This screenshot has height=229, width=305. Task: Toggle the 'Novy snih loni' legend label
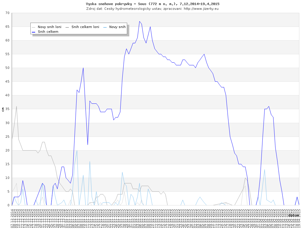click(x=49, y=27)
